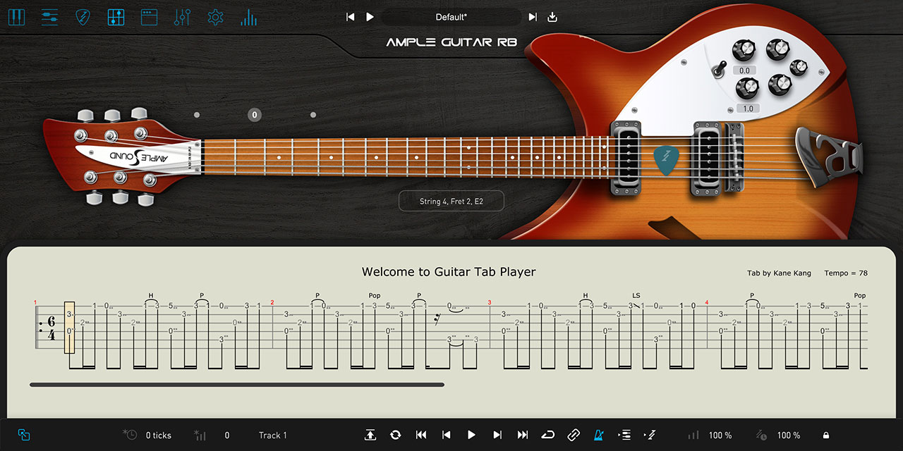Click the save preset download icon
The width and height of the screenshot is (903, 451).
click(x=552, y=17)
